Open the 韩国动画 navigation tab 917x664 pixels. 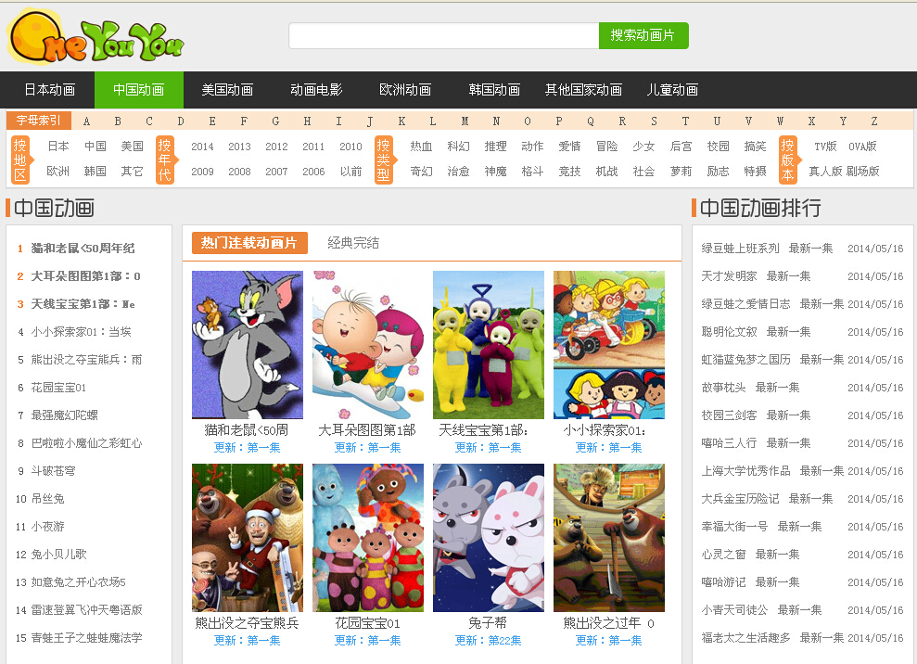click(494, 90)
